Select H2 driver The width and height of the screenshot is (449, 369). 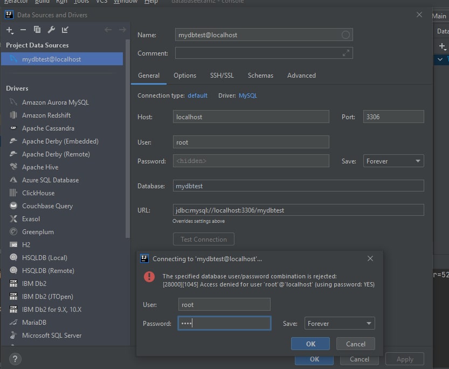[26, 245]
